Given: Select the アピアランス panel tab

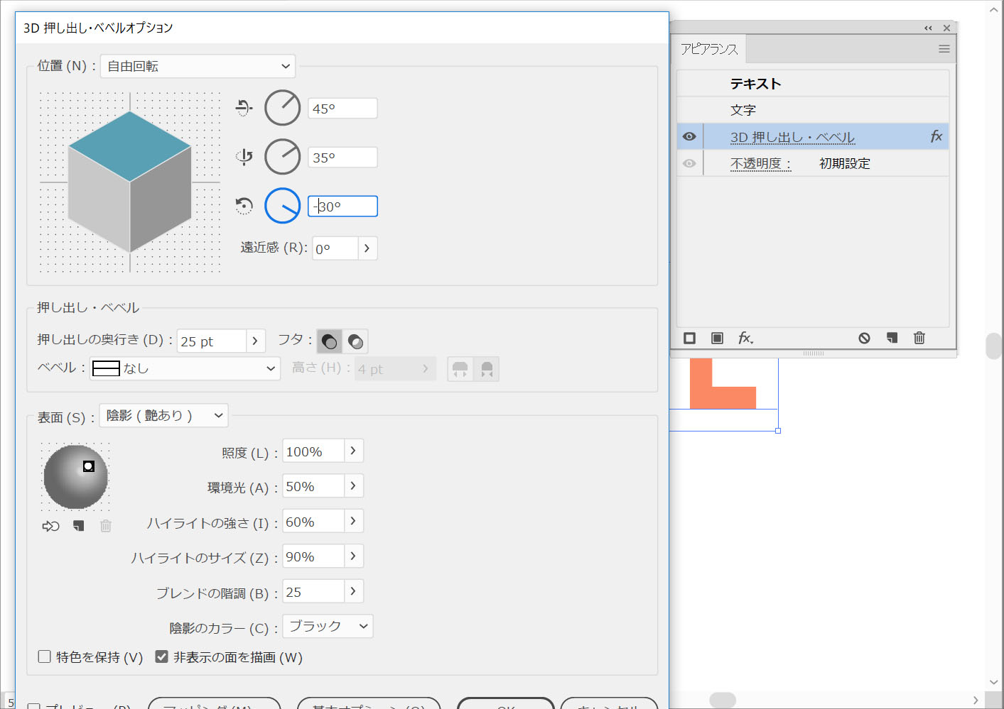Looking at the screenshot, I should point(709,49).
